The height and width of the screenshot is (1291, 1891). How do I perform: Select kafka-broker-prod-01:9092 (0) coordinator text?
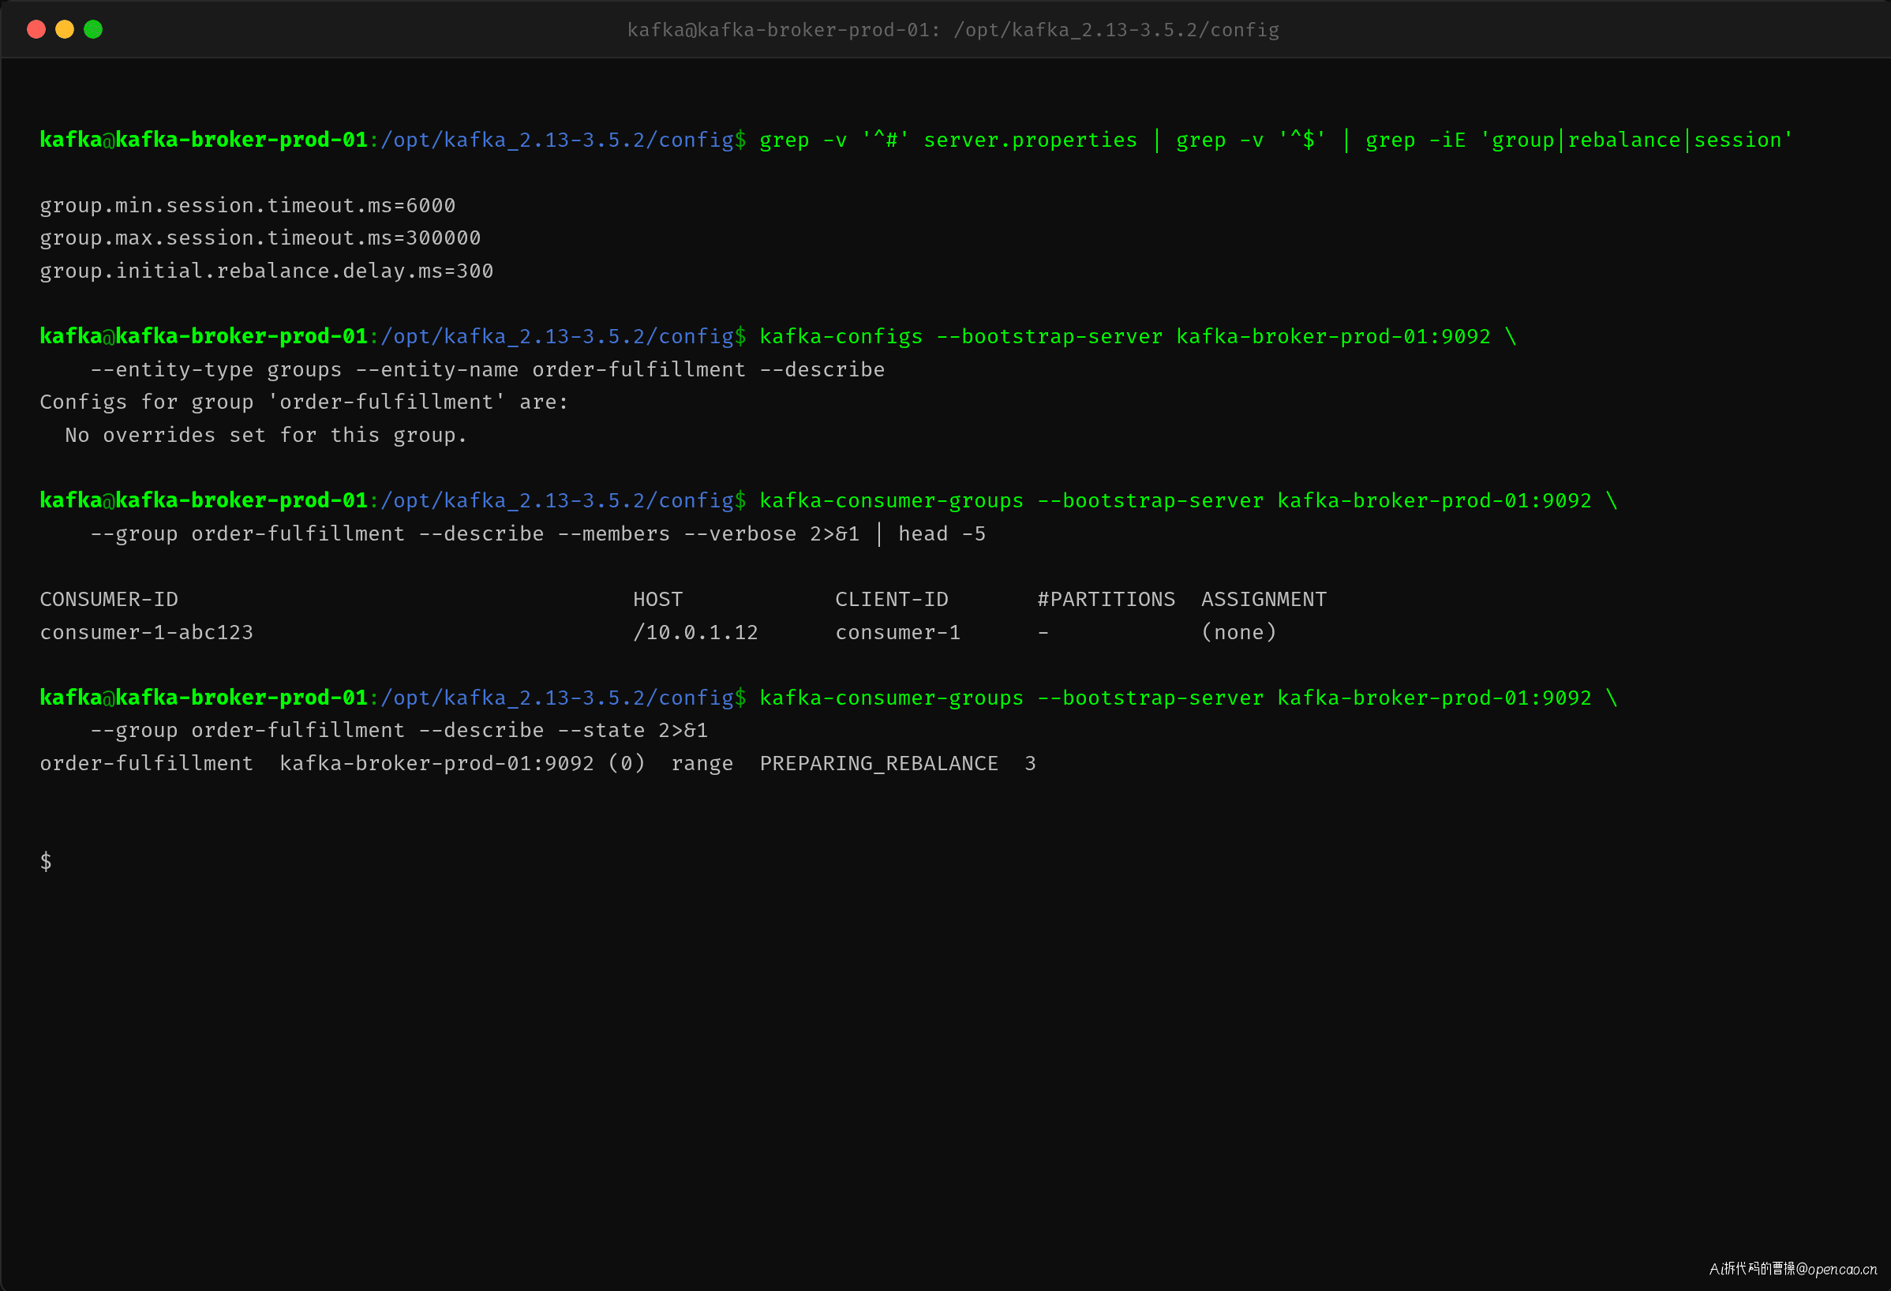tap(462, 763)
